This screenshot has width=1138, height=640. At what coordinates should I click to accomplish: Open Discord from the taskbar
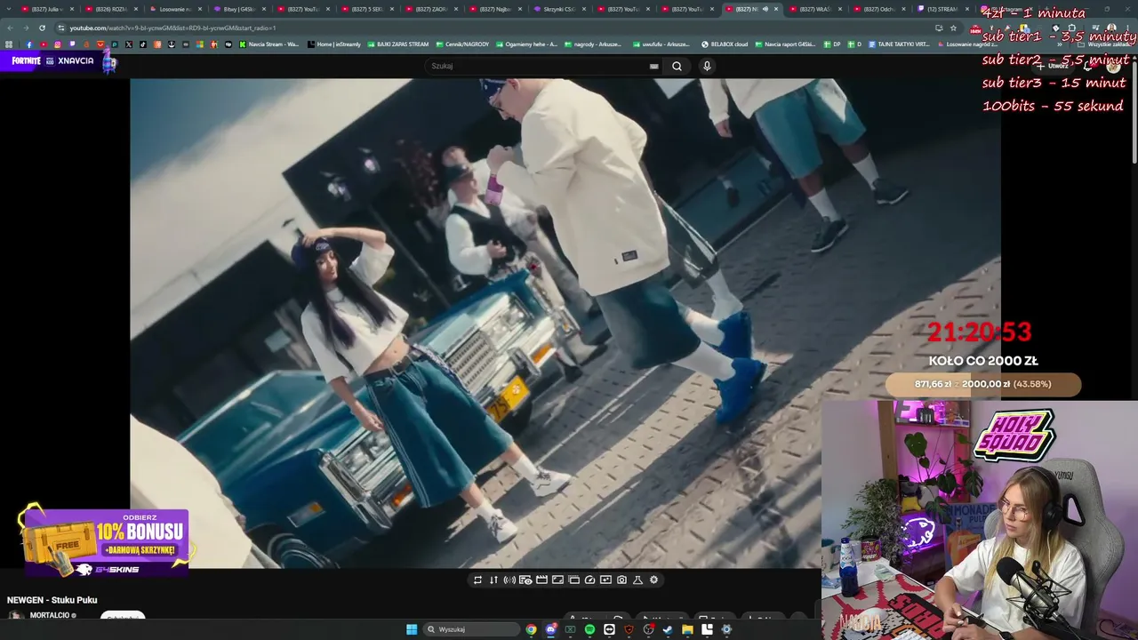click(x=550, y=629)
